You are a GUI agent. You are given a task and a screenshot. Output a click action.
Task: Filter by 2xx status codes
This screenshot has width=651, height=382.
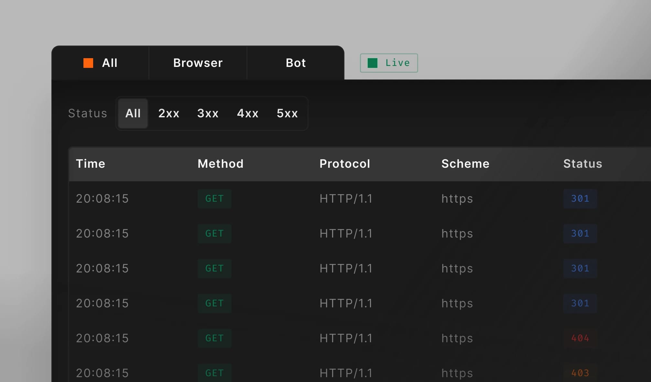169,113
